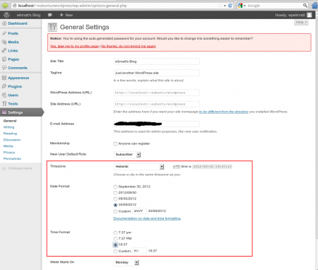Image resolution: width=318 pixels, height=270 pixels.
Task: Click the browser home icon
Action: pyautogui.click(x=314, y=5)
